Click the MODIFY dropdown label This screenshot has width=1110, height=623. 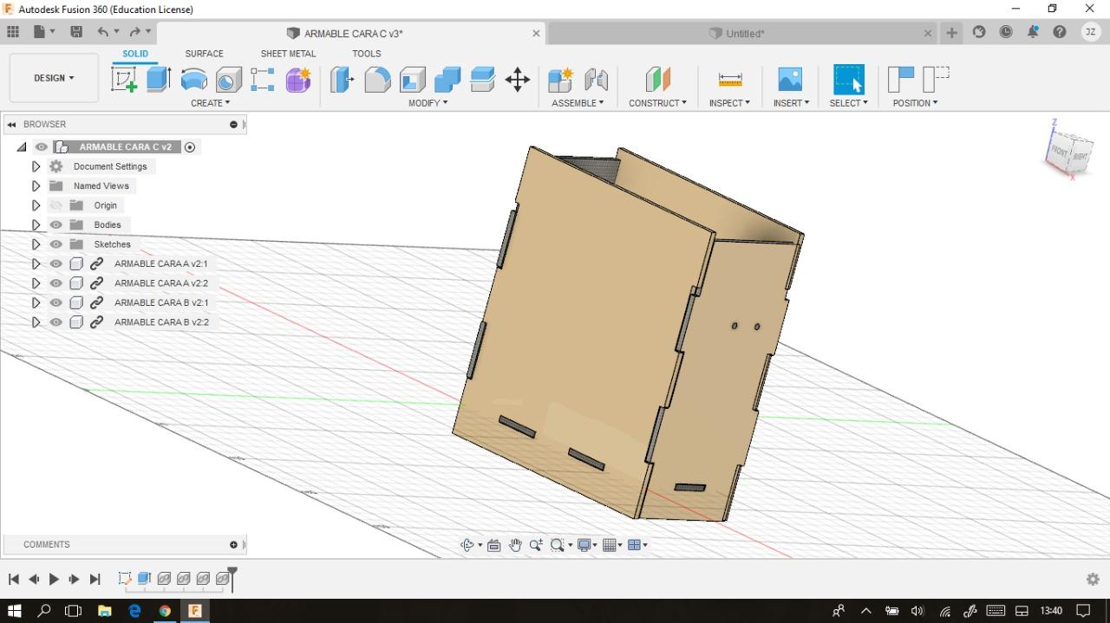(428, 103)
